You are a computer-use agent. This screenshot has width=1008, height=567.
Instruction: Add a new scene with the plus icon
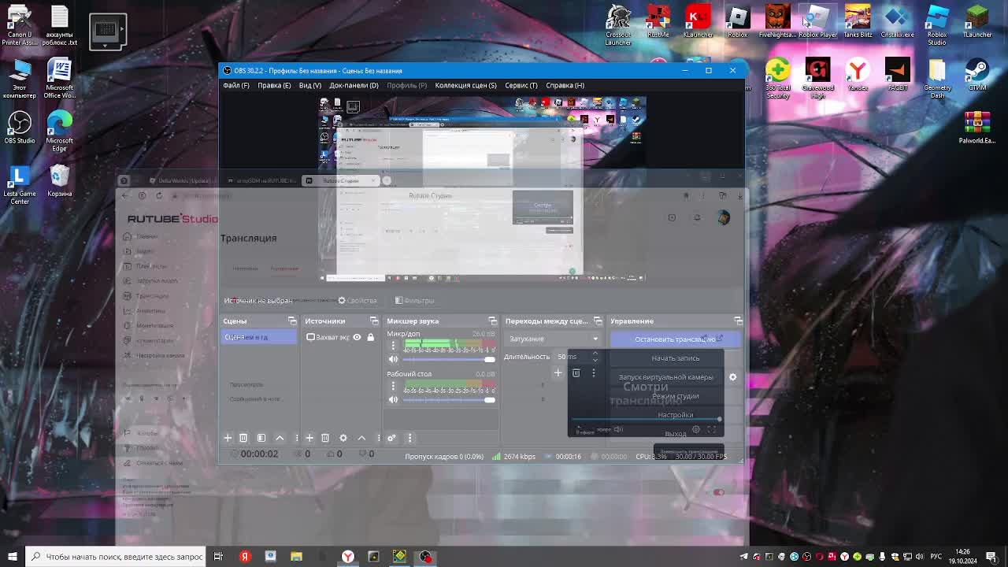tap(228, 438)
